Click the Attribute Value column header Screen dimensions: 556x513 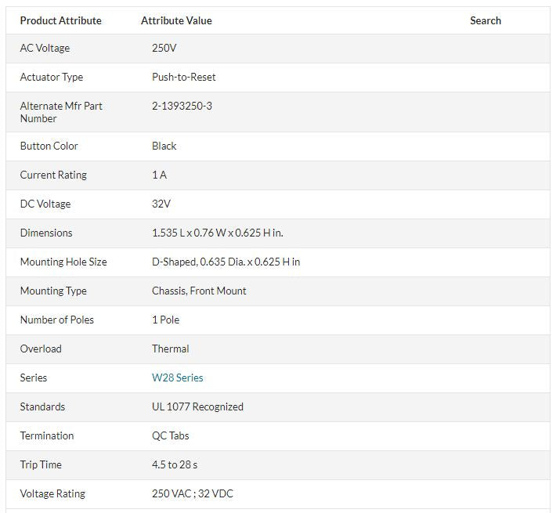[x=176, y=20]
